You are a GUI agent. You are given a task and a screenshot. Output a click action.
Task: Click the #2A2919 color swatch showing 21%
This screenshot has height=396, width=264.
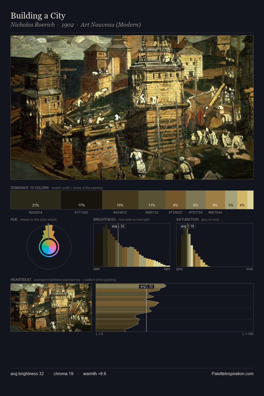point(36,200)
